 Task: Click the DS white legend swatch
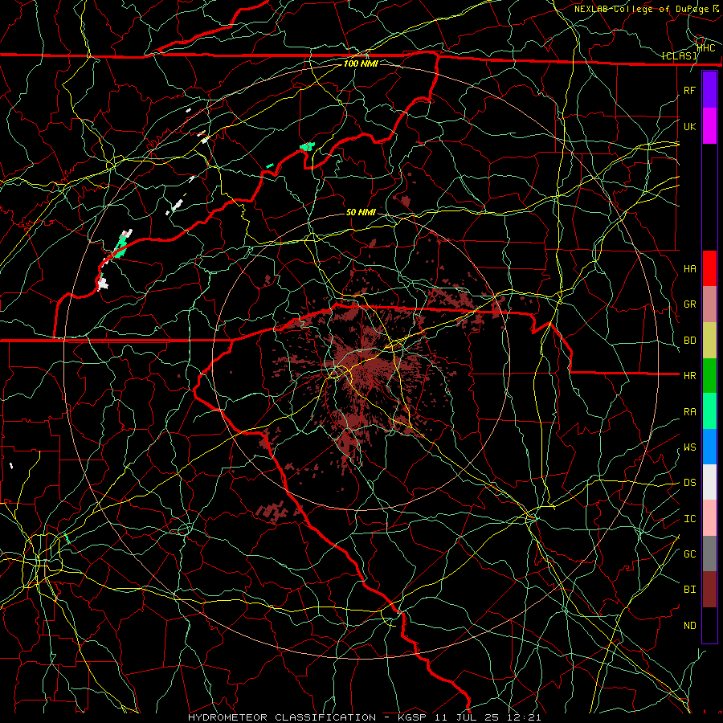click(709, 482)
